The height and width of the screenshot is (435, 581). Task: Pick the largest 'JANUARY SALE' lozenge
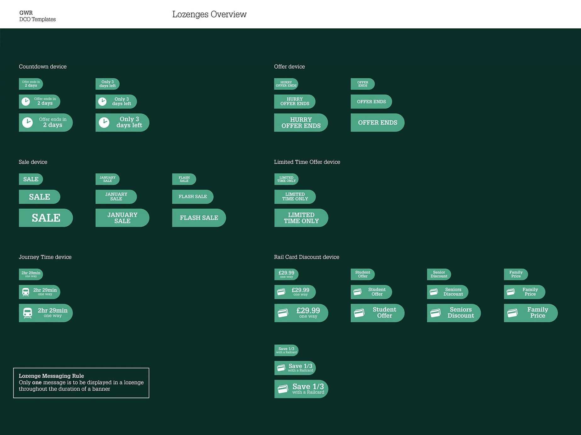[122, 217]
